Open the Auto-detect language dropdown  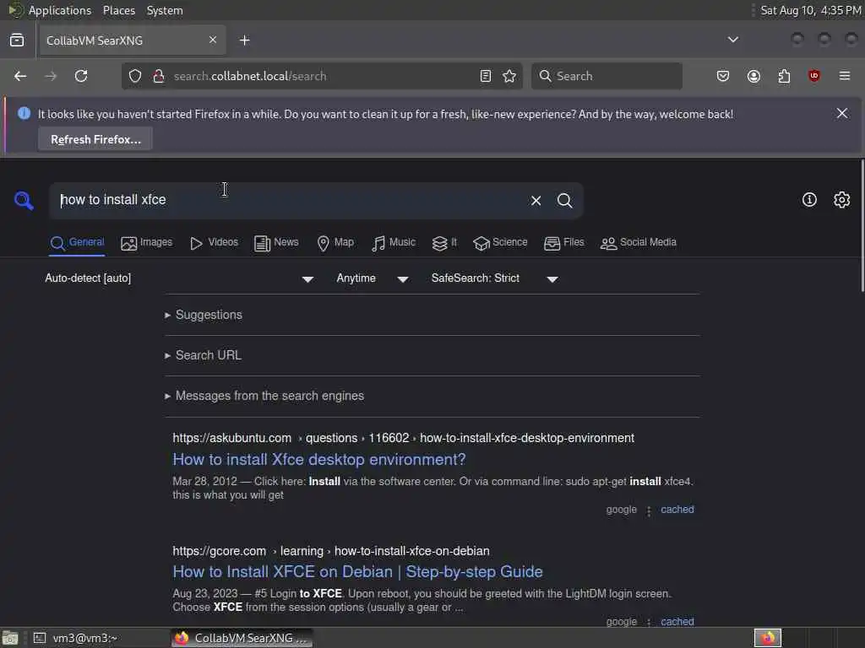click(x=179, y=278)
